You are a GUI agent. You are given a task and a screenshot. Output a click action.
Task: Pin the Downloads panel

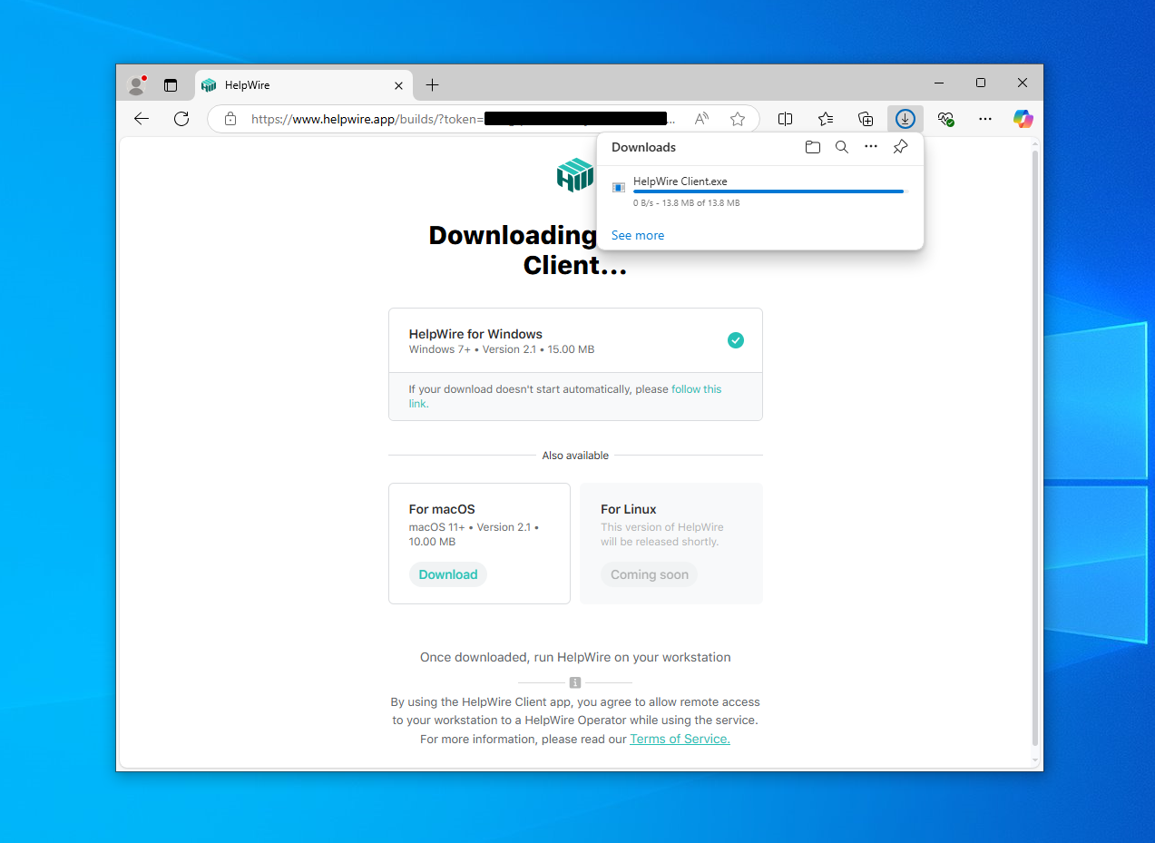[x=900, y=147]
